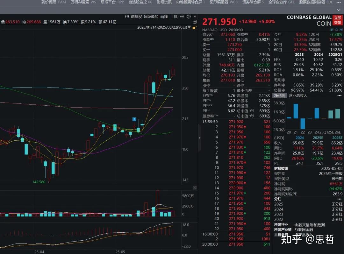The width and height of the screenshot is (344, 254).
Task: Toggle the lock icon next to the date range
Action: (x=194, y=28)
